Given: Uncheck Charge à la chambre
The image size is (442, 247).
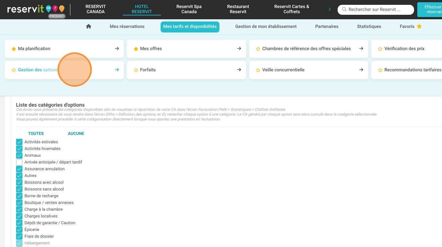Looking at the screenshot, I should (x=19, y=209).
